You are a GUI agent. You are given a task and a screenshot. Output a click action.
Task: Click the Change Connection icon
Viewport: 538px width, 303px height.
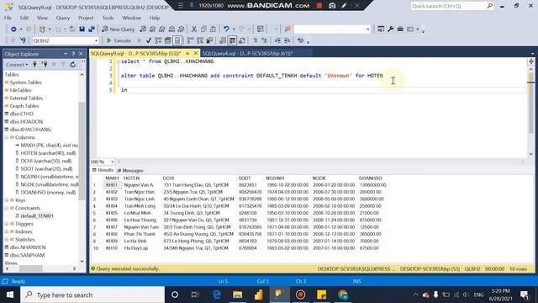[x=23, y=40]
